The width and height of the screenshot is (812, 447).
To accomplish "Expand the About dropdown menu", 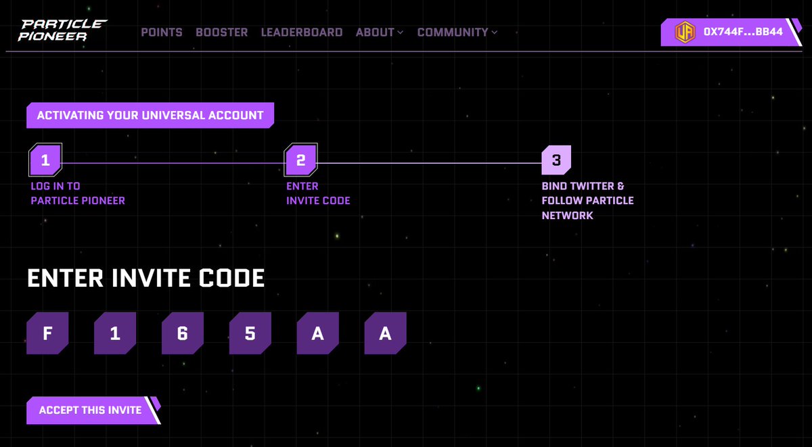I will click(380, 32).
